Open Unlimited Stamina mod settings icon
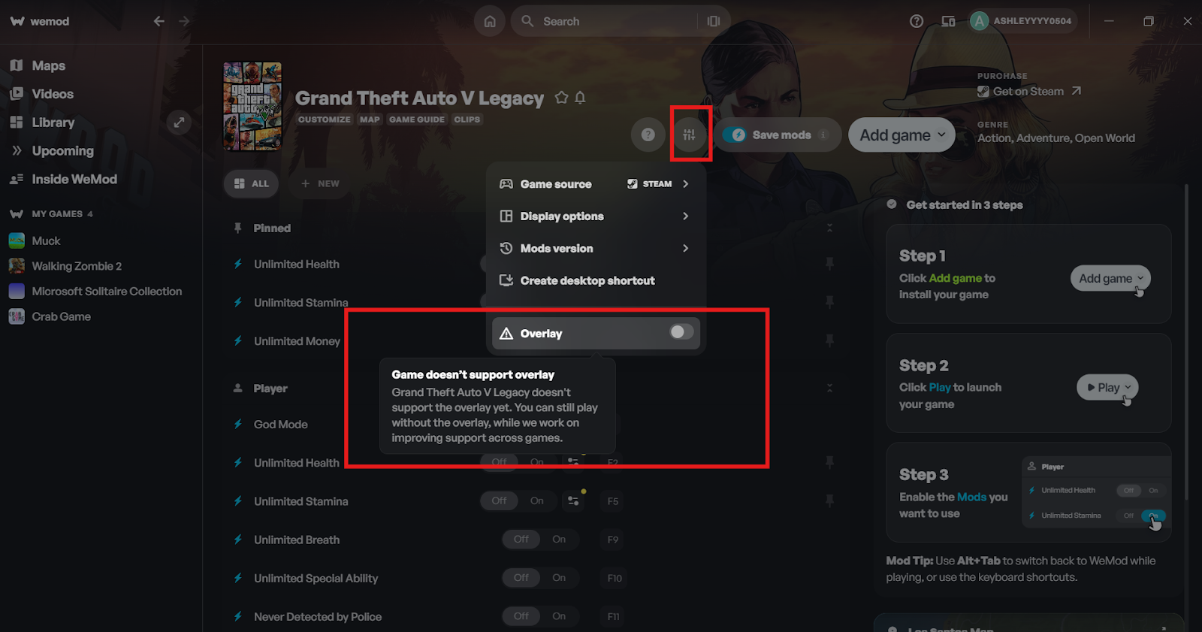 click(x=573, y=500)
